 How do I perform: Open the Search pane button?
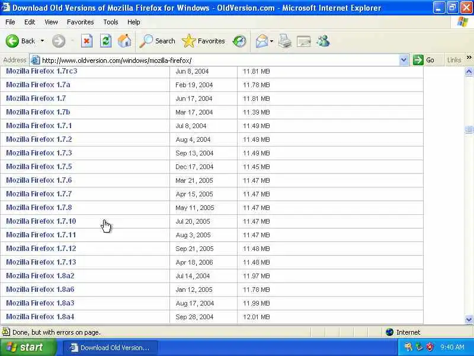157,41
